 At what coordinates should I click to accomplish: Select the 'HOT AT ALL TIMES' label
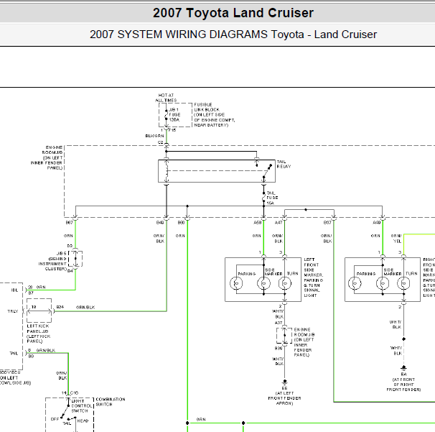167,98
